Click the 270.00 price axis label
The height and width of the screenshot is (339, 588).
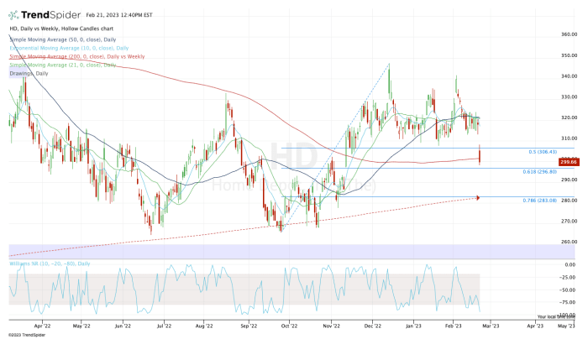pos(569,221)
